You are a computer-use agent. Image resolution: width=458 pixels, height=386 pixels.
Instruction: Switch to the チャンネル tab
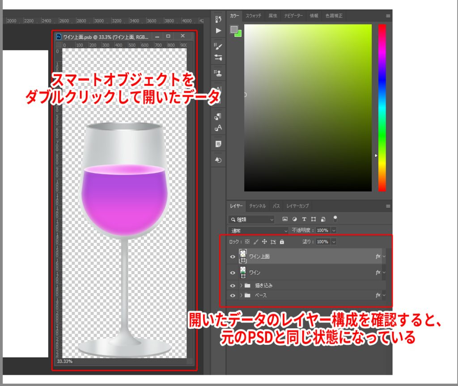tap(258, 206)
